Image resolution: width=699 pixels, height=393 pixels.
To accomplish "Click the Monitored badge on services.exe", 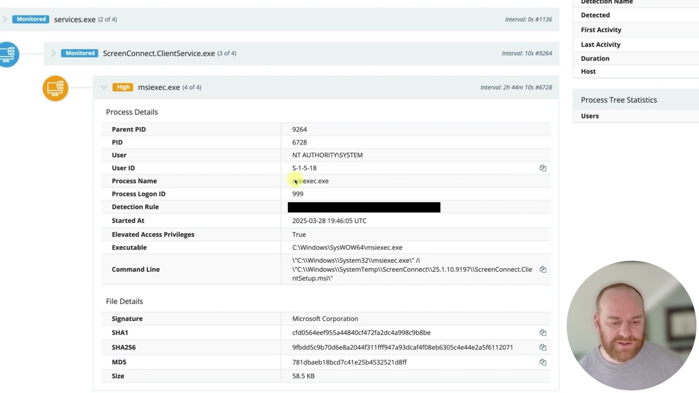I will click(x=31, y=20).
